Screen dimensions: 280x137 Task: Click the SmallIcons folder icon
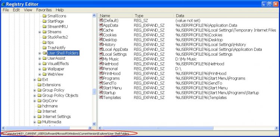tap(44, 16)
